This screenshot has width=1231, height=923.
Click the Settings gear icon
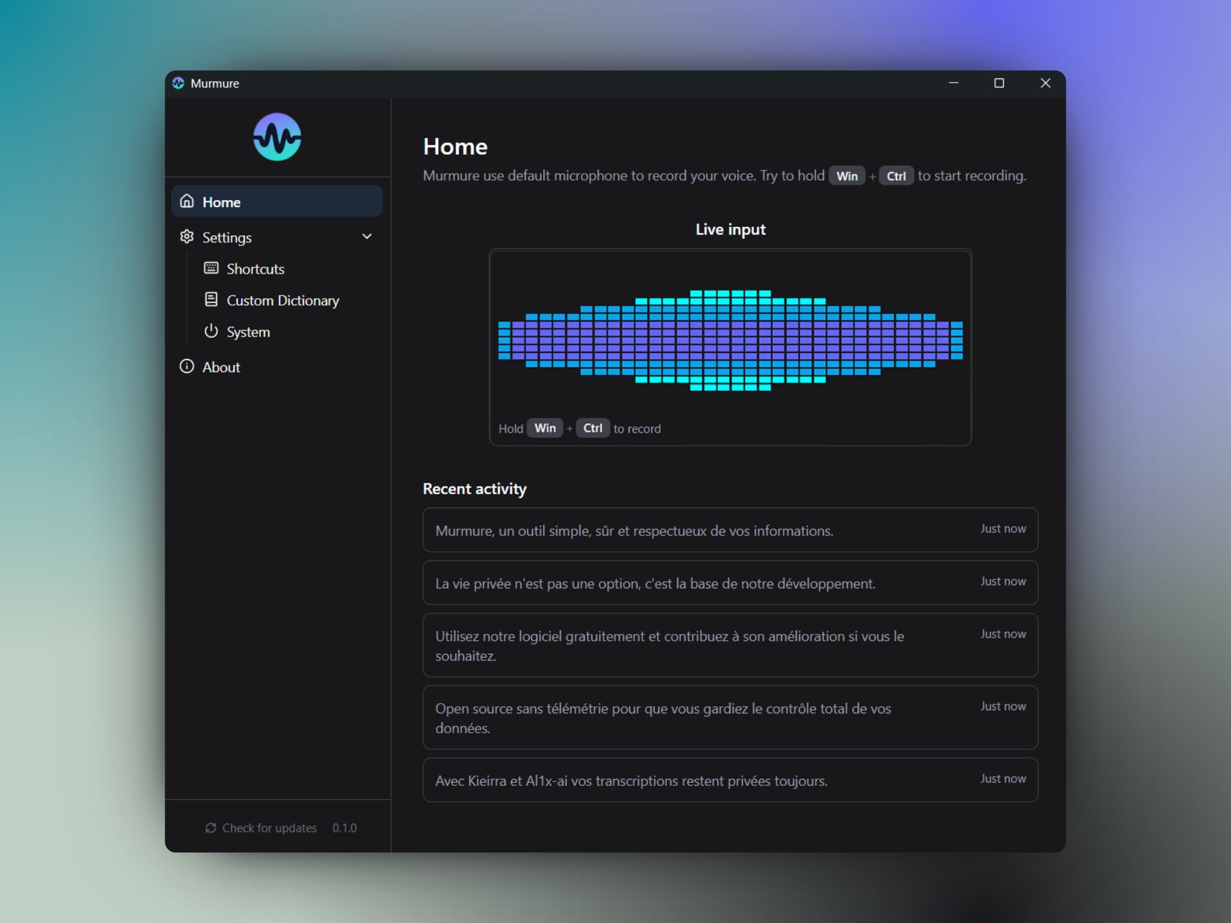[x=187, y=237]
